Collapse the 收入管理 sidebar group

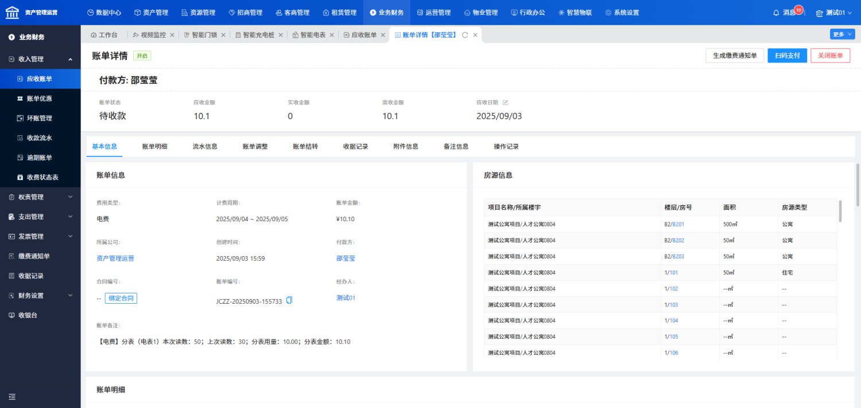[40, 59]
